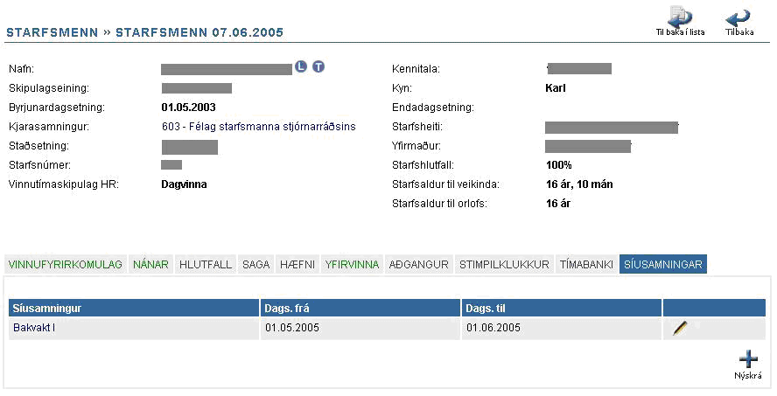The width and height of the screenshot is (777, 396).
Task: Click the 'Dags. frá' column header
Action: point(290,308)
